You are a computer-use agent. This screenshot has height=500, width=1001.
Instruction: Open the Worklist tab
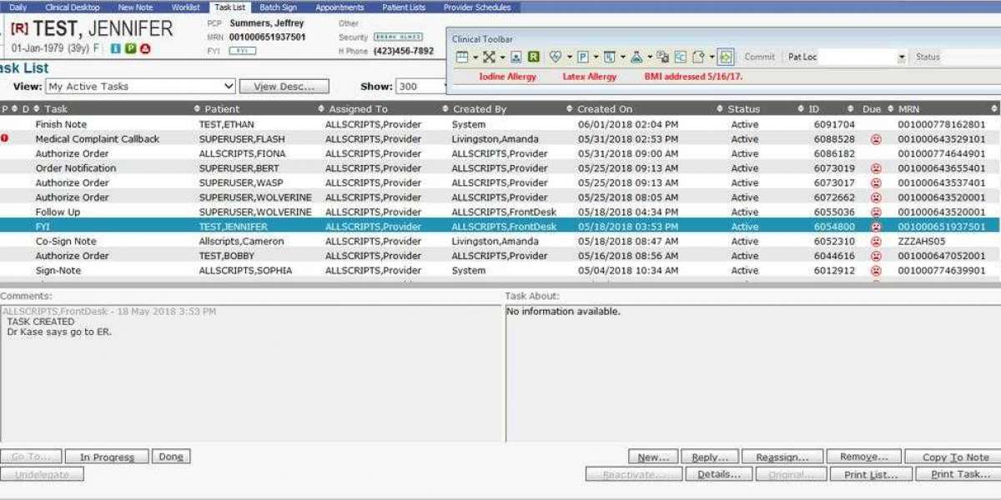click(185, 7)
